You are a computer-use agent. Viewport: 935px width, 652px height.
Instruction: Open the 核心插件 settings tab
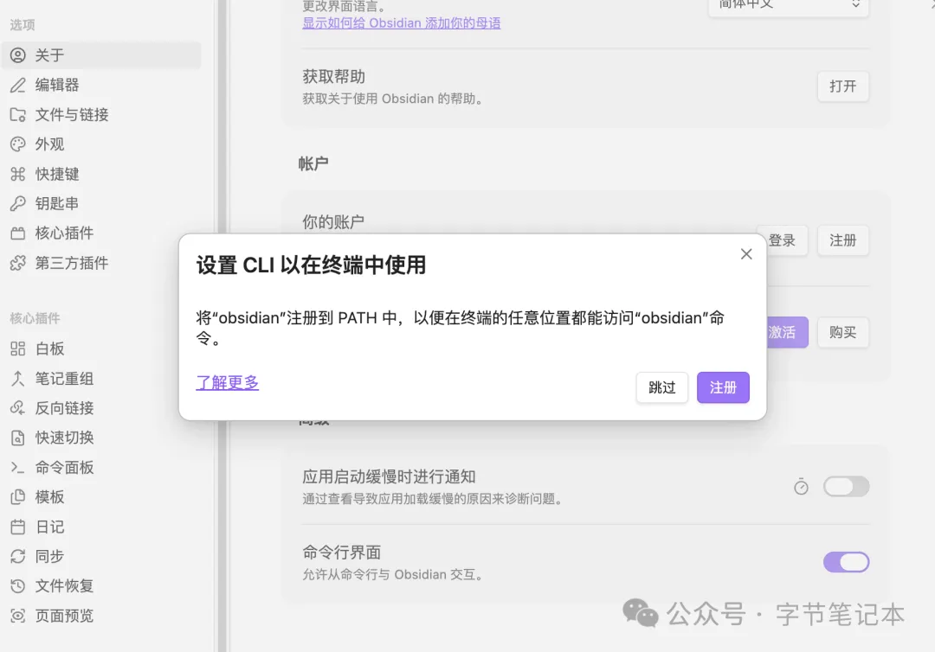(x=101, y=233)
